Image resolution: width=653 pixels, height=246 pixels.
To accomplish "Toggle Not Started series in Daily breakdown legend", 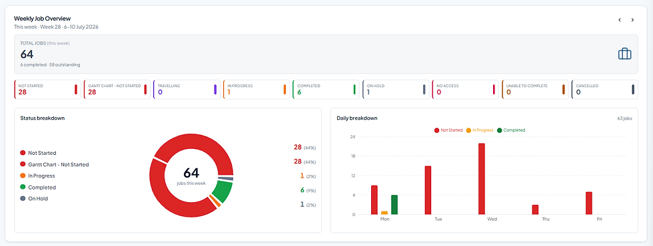I will pos(448,130).
